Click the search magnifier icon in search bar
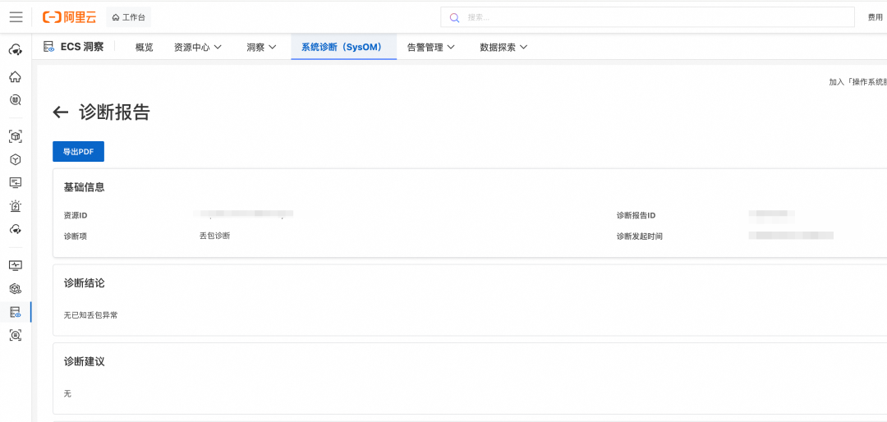The width and height of the screenshot is (887, 422). pos(454,17)
